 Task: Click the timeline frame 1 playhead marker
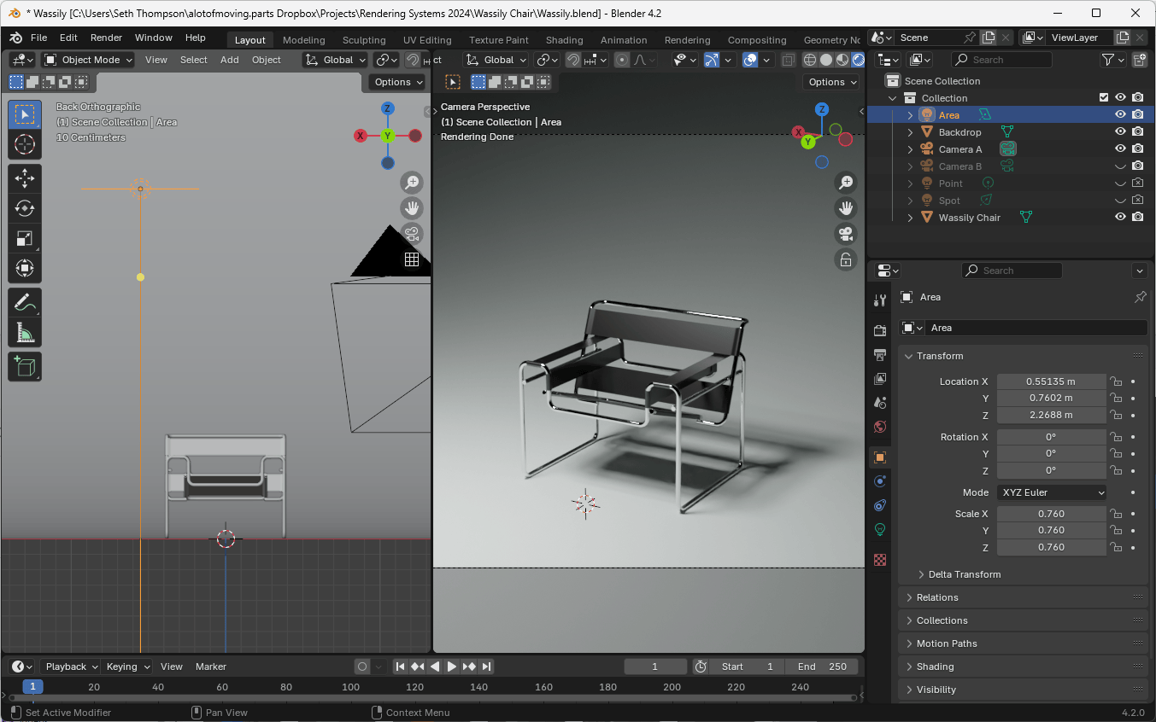coord(32,686)
